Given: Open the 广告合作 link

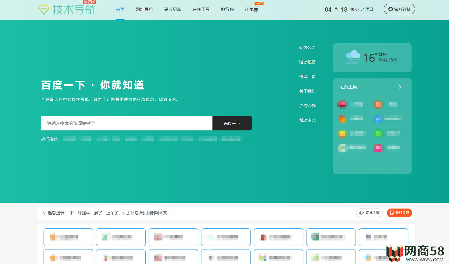Looking at the screenshot, I should tap(307, 106).
